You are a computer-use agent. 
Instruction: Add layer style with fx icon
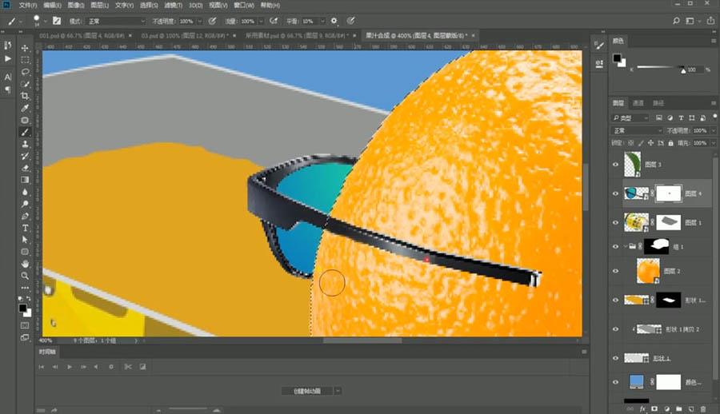tap(642, 408)
